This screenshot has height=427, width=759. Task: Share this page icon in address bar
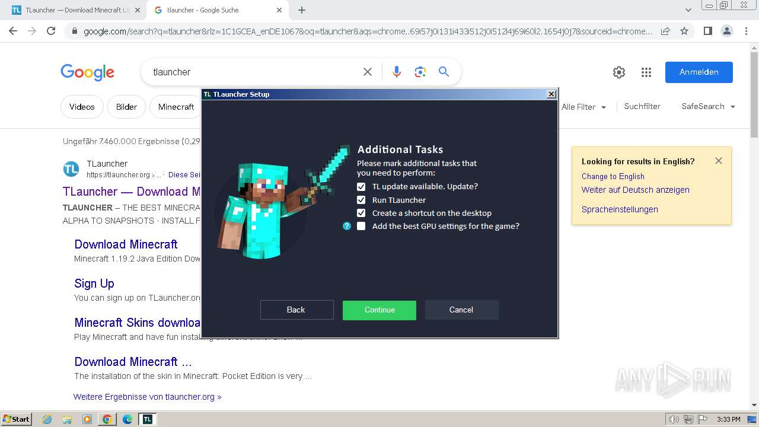coord(665,31)
